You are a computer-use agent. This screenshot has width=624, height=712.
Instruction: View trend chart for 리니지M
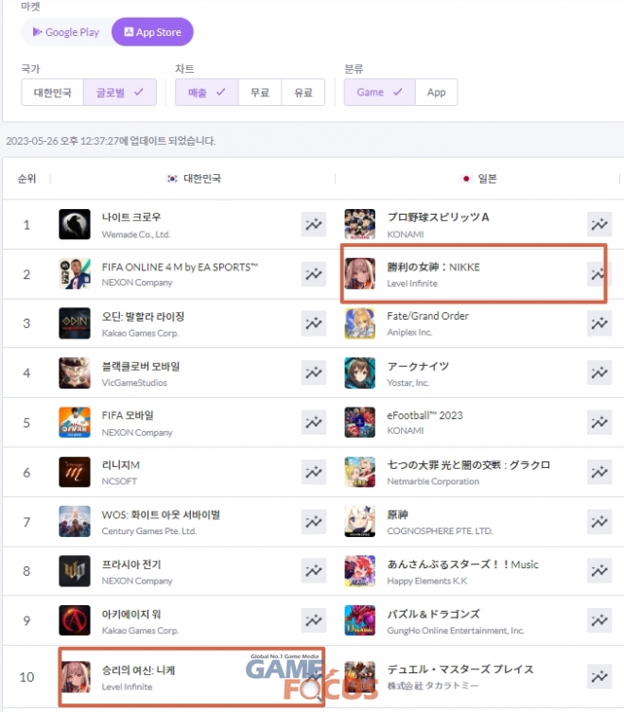pyautogui.click(x=314, y=472)
